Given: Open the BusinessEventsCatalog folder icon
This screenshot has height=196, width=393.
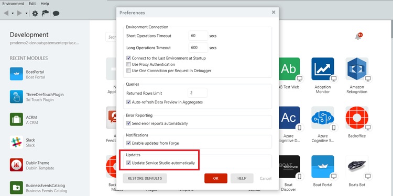Looking at the screenshot, I should 16,188.
